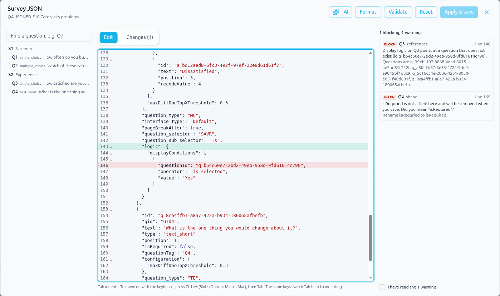Switch to the Edit tab
The width and height of the screenshot is (500, 296).
point(108,37)
